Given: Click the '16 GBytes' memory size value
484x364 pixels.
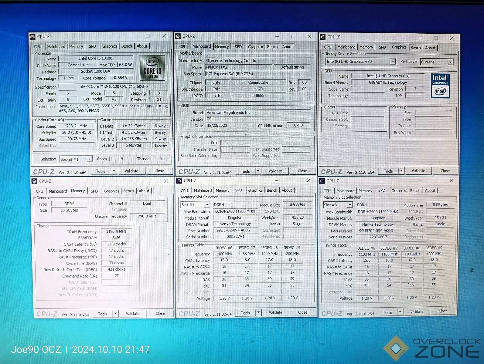Looking at the screenshot, I should click(x=69, y=210).
